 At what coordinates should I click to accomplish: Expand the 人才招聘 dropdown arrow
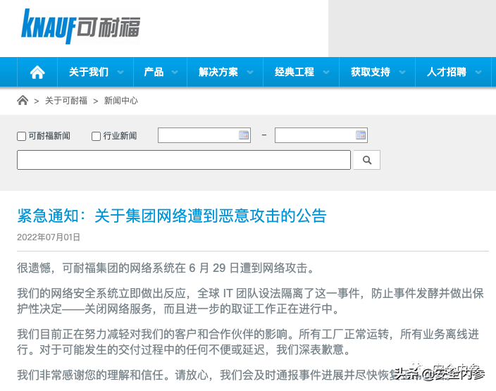tap(478, 73)
